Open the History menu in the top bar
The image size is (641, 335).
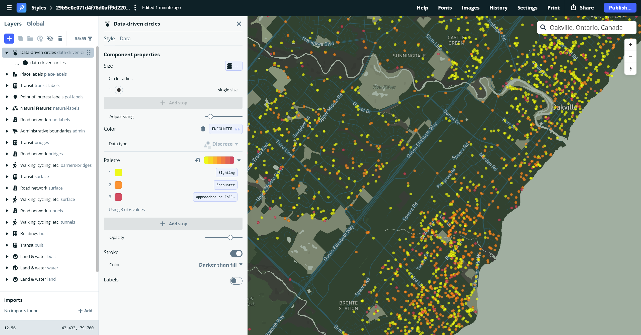click(x=498, y=8)
